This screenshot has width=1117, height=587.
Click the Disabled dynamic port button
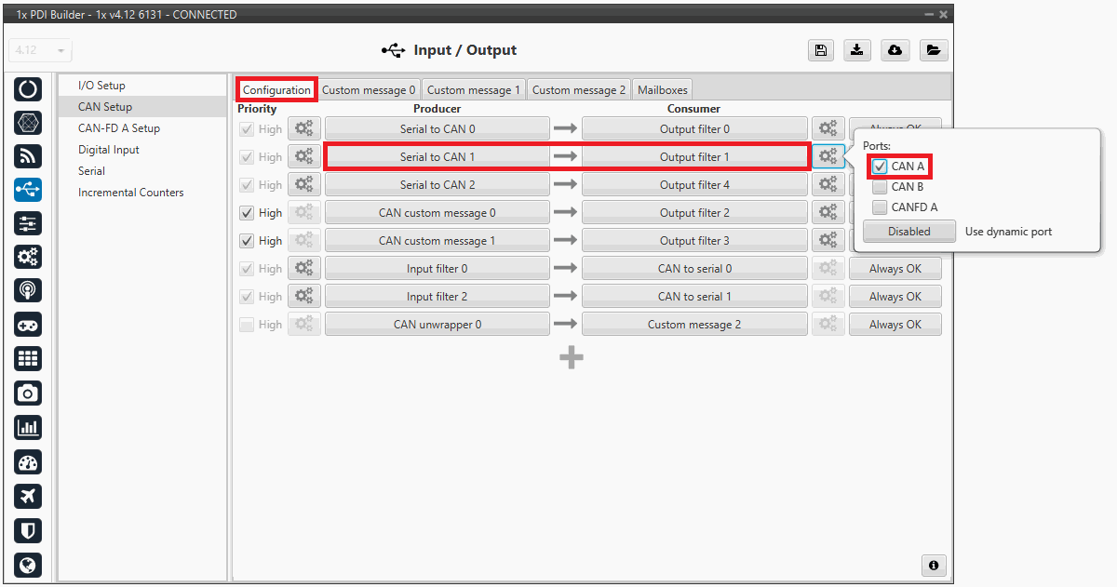tap(908, 232)
